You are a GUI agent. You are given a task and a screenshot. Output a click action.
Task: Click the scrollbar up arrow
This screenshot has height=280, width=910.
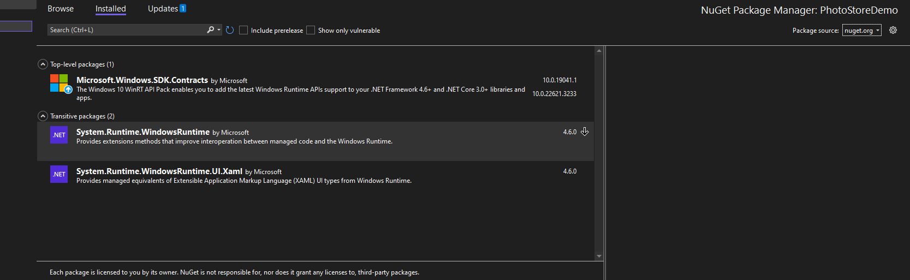coord(599,51)
